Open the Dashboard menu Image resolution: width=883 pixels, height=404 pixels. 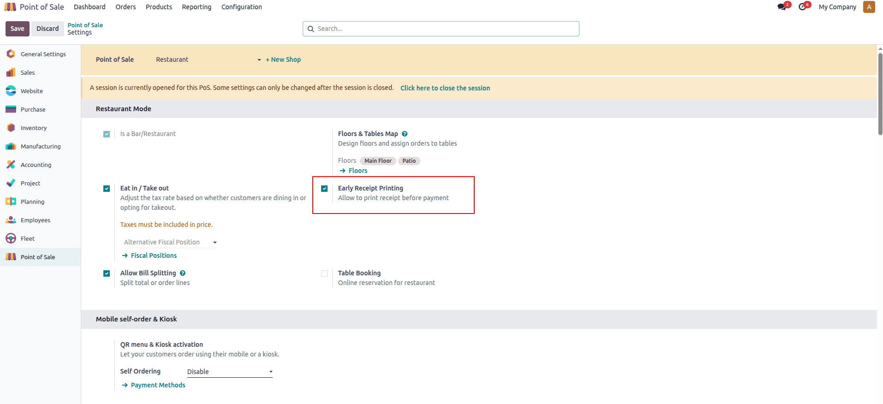point(89,7)
